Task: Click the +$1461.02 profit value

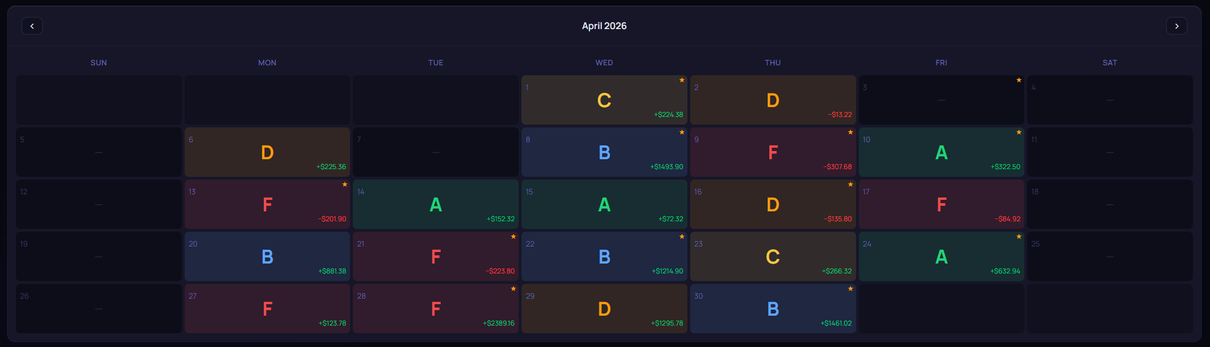Action: 836,323
